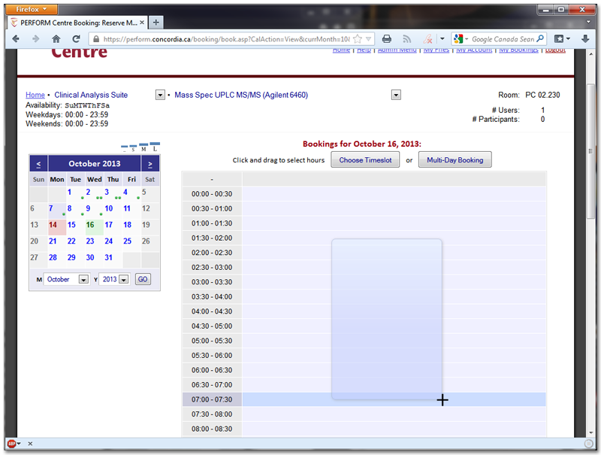The width and height of the screenshot is (601, 455).
Task: Open the Firefox application menu
Action: [x=32, y=9]
